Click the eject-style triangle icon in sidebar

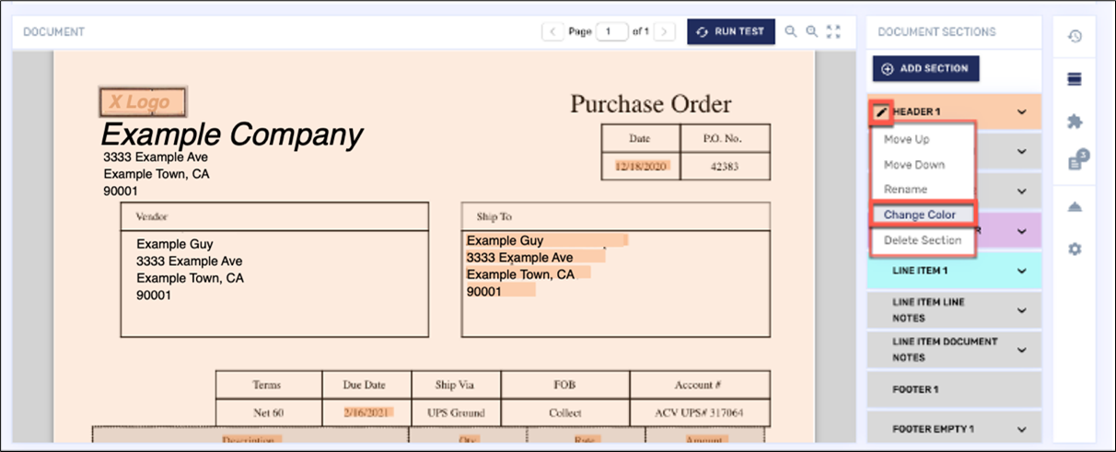[1074, 207]
